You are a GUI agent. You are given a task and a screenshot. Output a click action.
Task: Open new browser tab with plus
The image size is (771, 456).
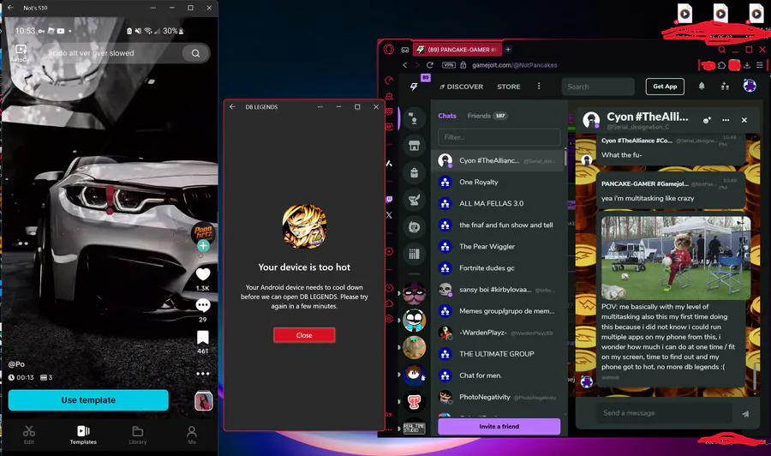tap(508, 49)
